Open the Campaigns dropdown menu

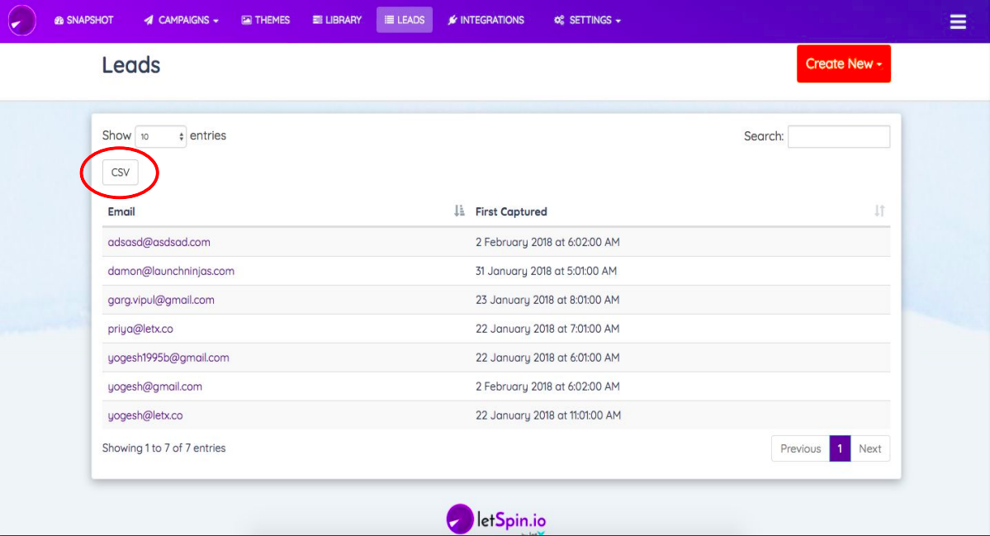(x=181, y=20)
